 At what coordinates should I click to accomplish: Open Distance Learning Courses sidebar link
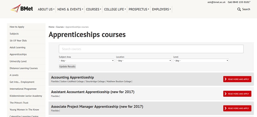tap(23, 68)
